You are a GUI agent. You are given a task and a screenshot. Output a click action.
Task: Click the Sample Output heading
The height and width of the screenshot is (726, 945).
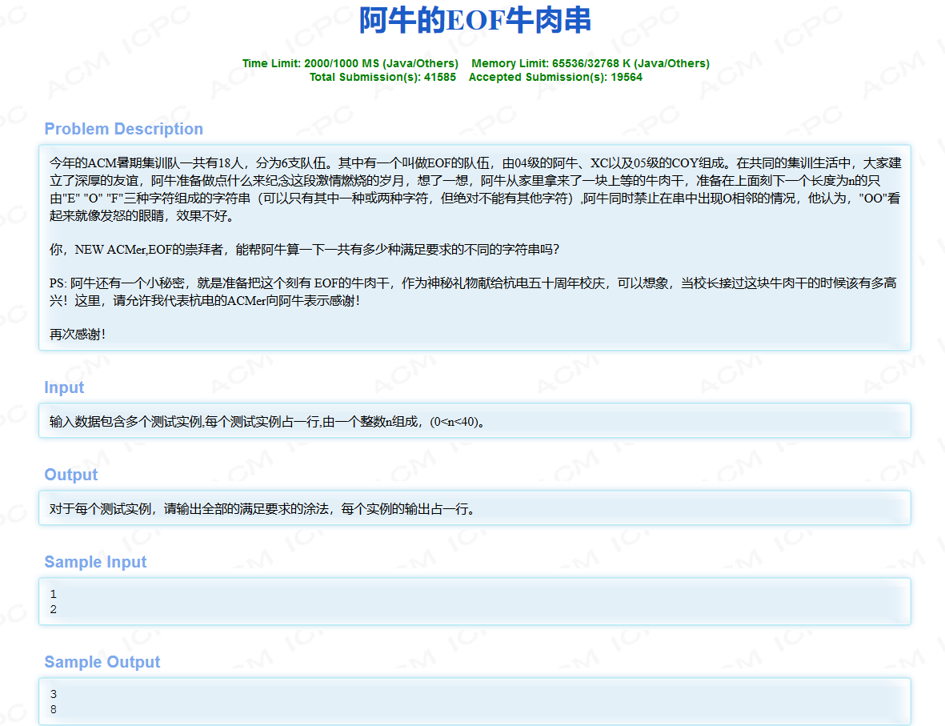click(x=102, y=662)
